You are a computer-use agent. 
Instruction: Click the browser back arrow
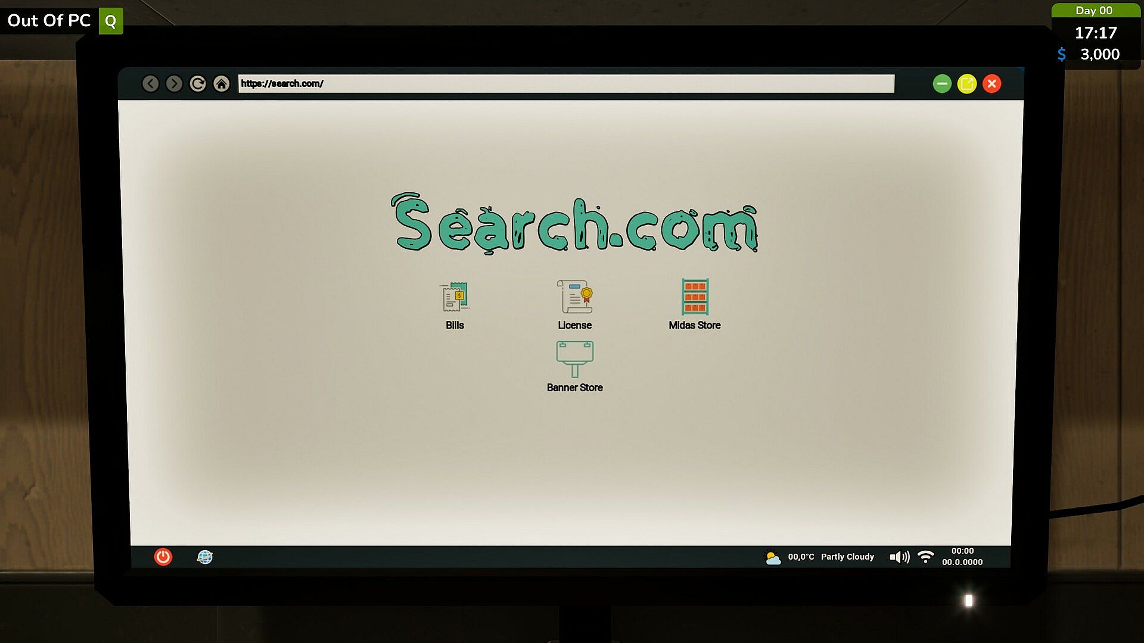pos(151,84)
